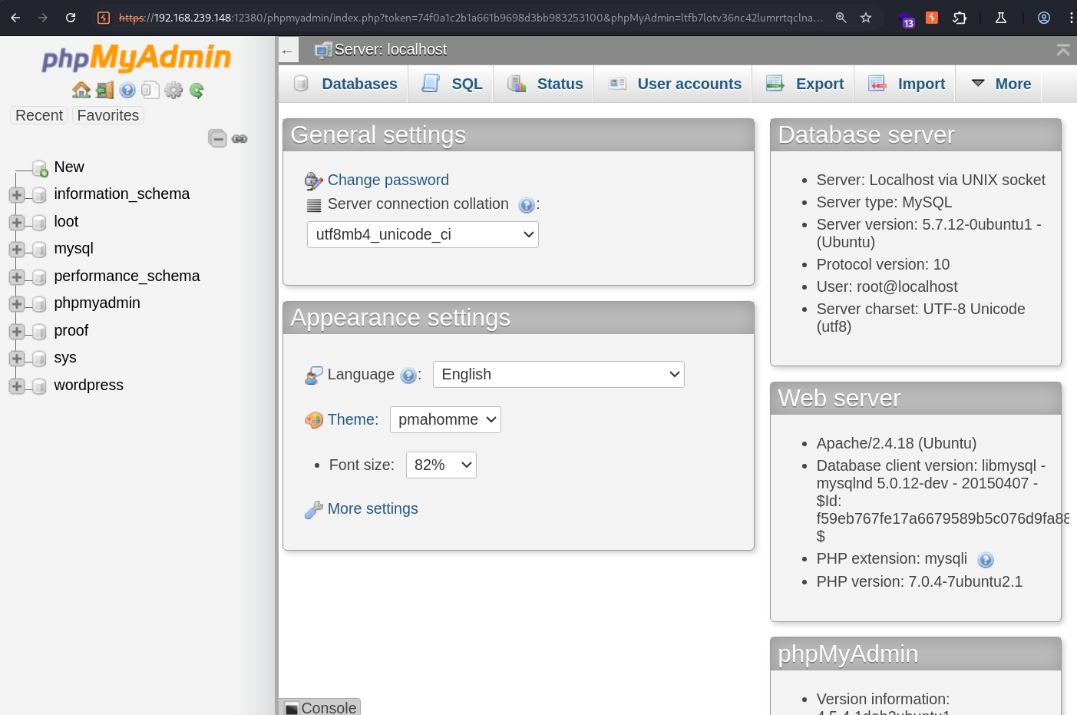The image size is (1077, 715).
Task: Click the wrench icon beside More settings
Action: pos(314,510)
